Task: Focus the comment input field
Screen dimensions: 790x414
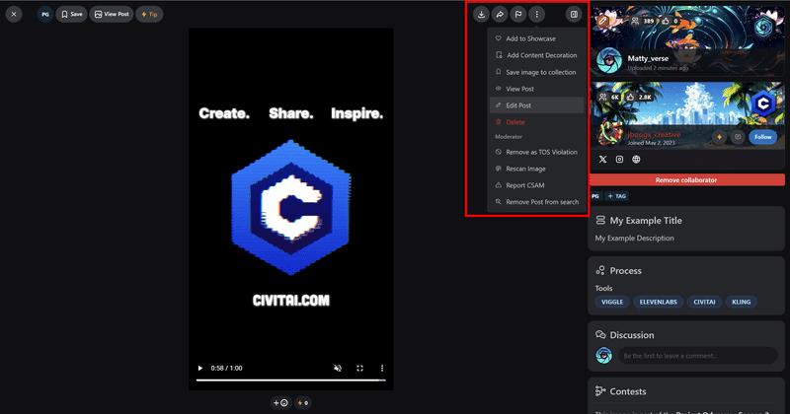Action: point(698,356)
